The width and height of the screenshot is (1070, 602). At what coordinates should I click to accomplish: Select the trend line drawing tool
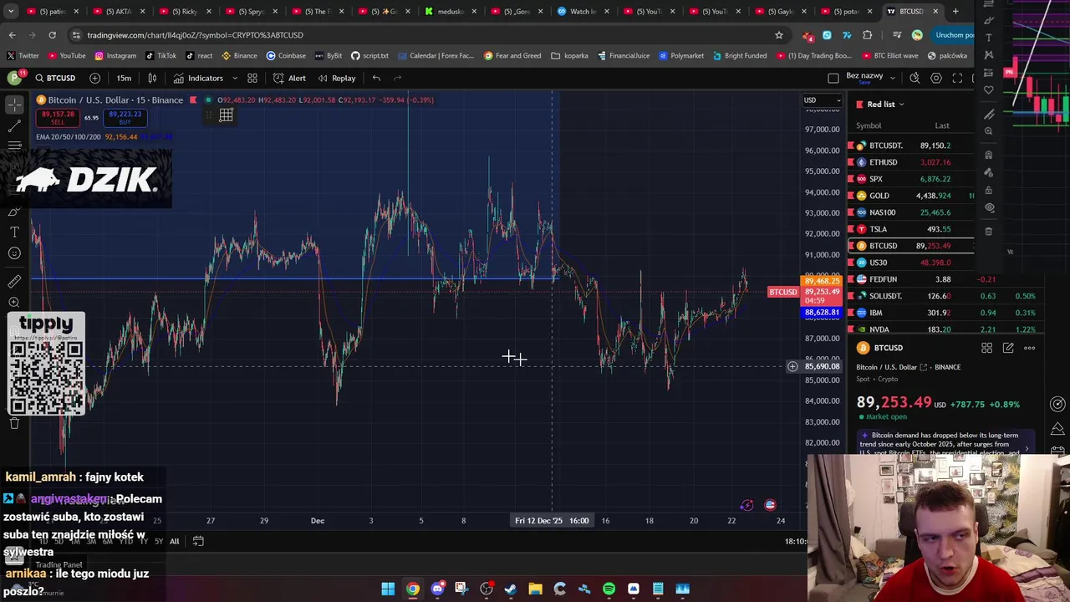click(14, 125)
